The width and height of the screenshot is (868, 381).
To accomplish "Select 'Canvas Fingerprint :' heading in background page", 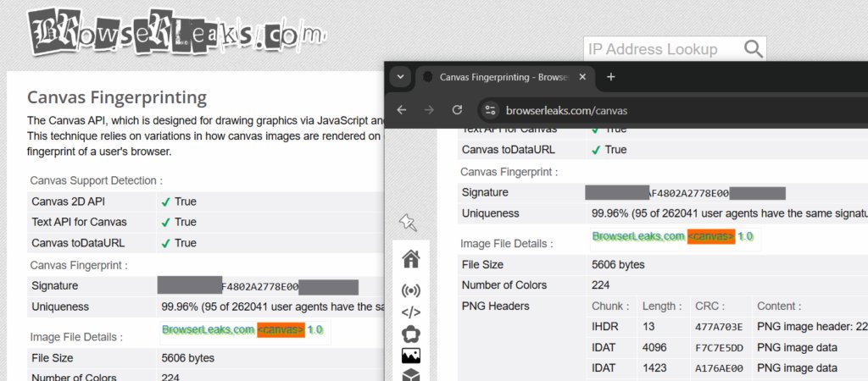I will (79, 265).
